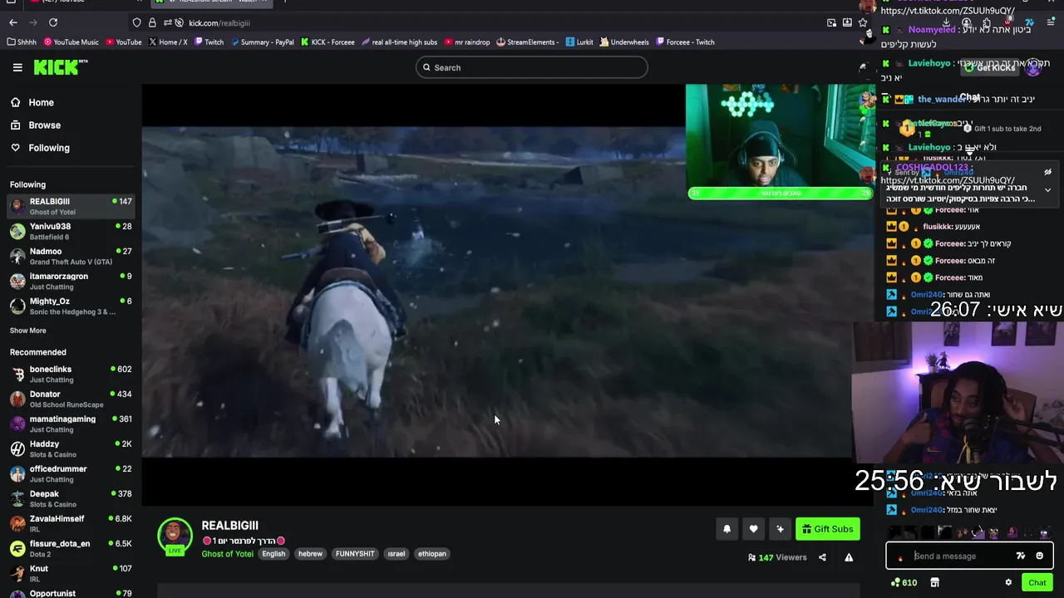Select the FUNNYSHIT tag

(355, 554)
